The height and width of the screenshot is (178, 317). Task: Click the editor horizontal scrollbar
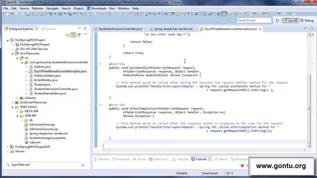click(x=204, y=150)
